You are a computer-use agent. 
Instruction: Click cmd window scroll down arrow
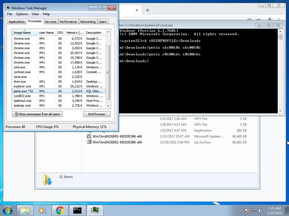click(280, 111)
